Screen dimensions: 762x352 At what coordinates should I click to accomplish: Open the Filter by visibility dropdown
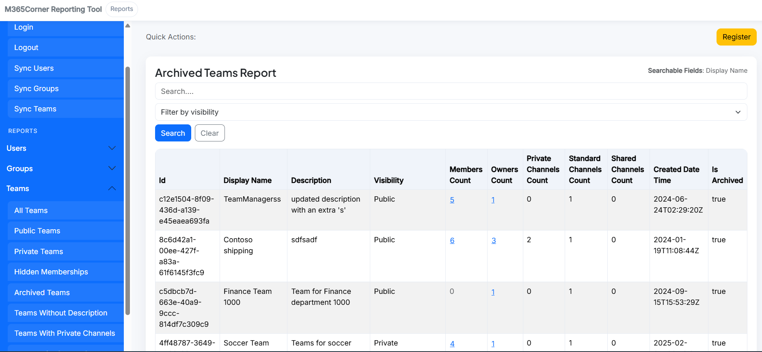click(451, 112)
